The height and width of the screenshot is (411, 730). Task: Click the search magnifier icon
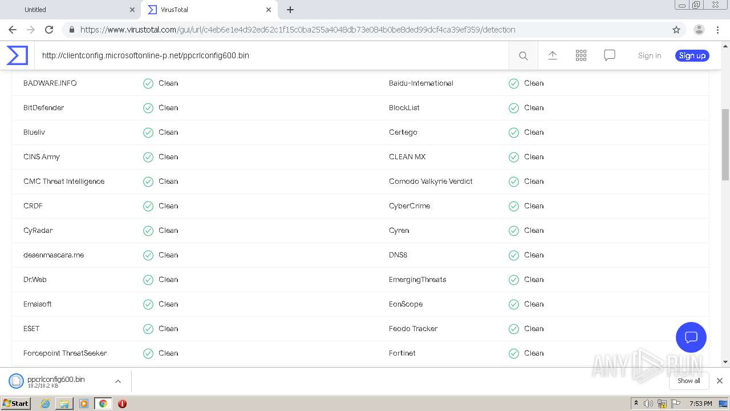coord(523,55)
